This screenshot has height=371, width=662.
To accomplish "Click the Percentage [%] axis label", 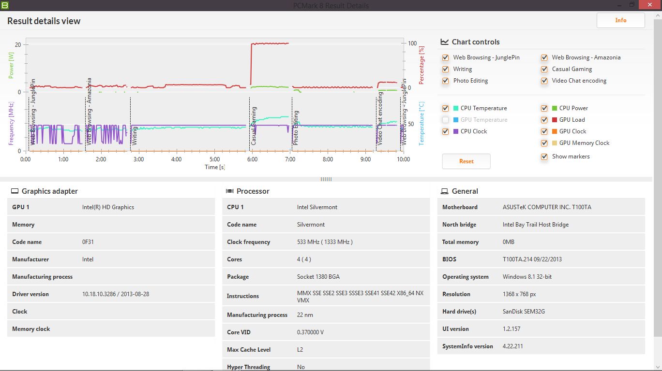I will tap(422, 65).
